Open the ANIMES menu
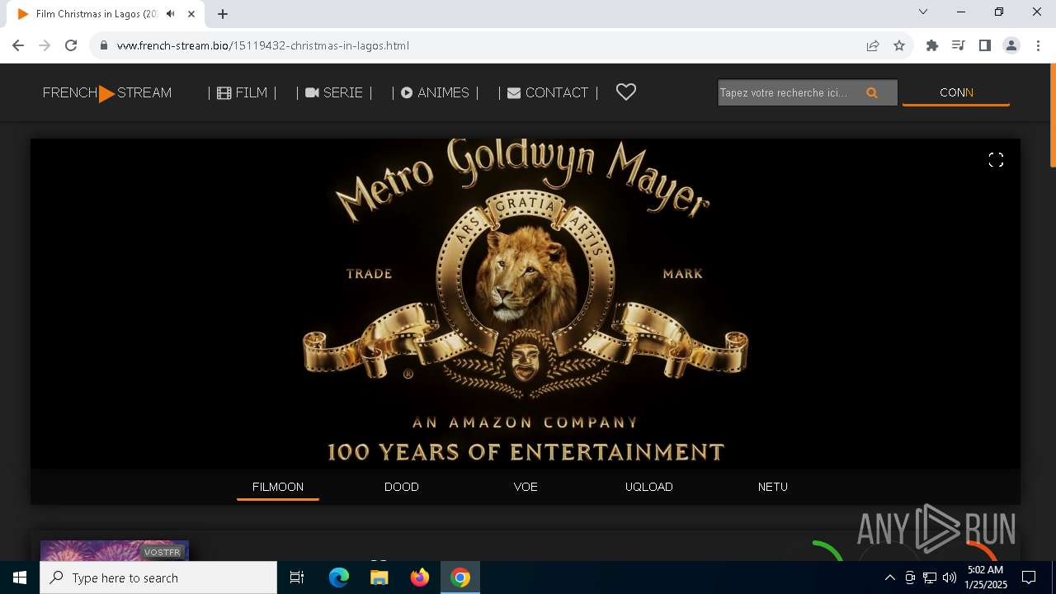1056x594 pixels. click(435, 93)
